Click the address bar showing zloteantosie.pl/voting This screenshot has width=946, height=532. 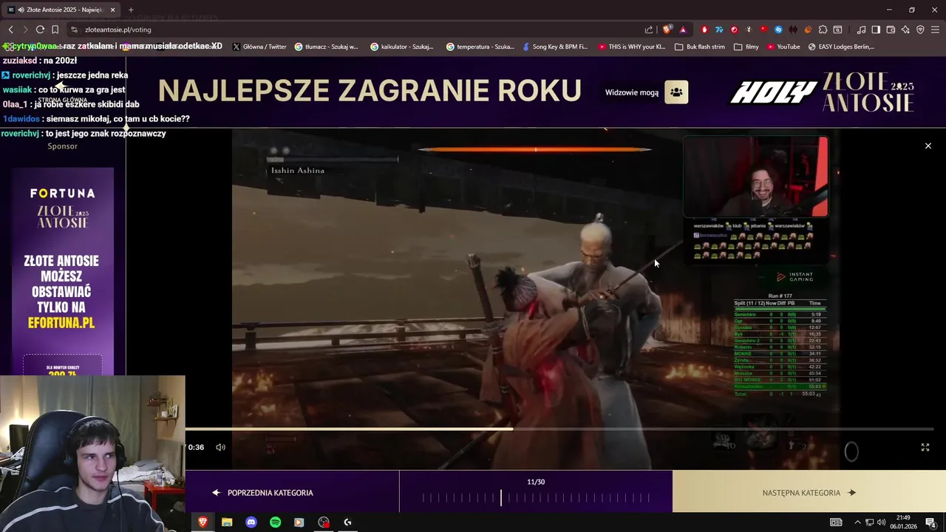click(x=355, y=30)
